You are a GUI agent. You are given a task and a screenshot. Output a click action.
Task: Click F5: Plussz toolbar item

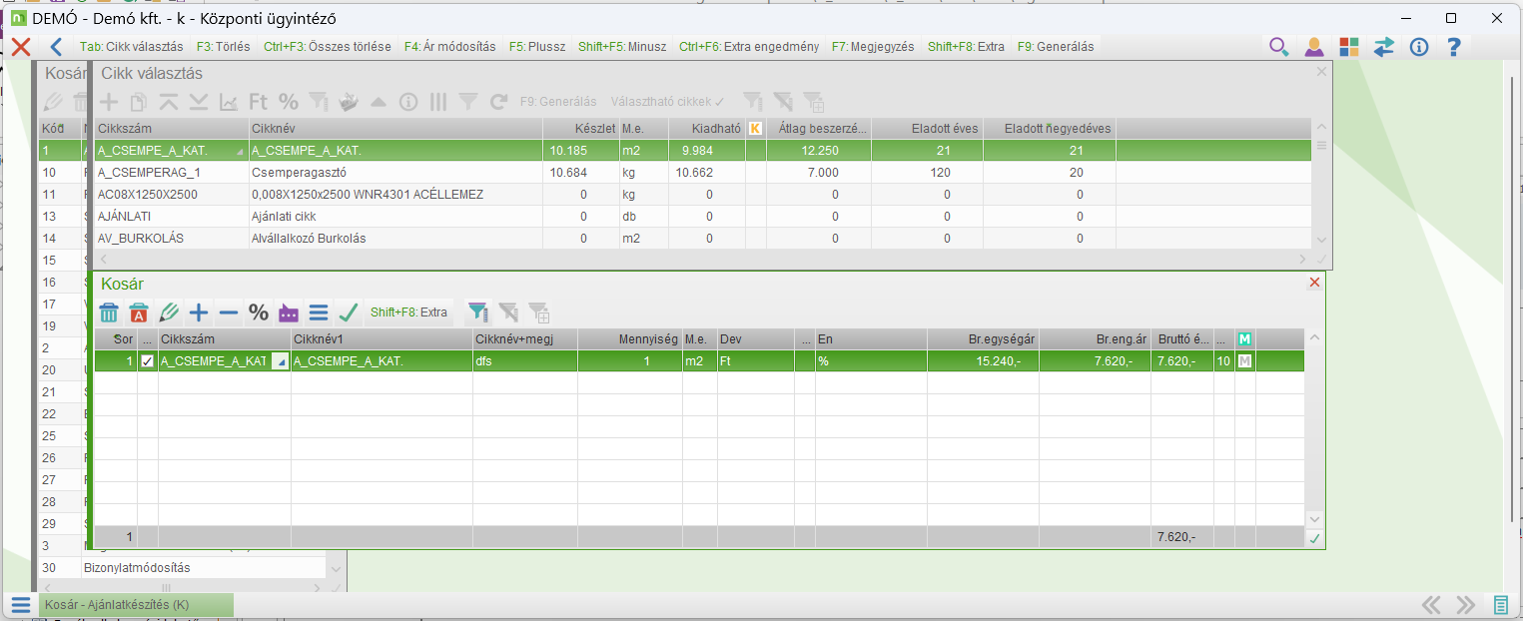tap(537, 46)
